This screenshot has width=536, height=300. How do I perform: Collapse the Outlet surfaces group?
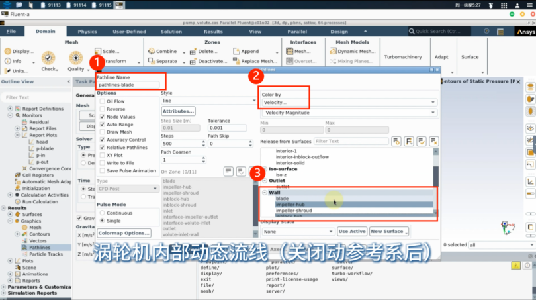pyautogui.click(x=265, y=181)
